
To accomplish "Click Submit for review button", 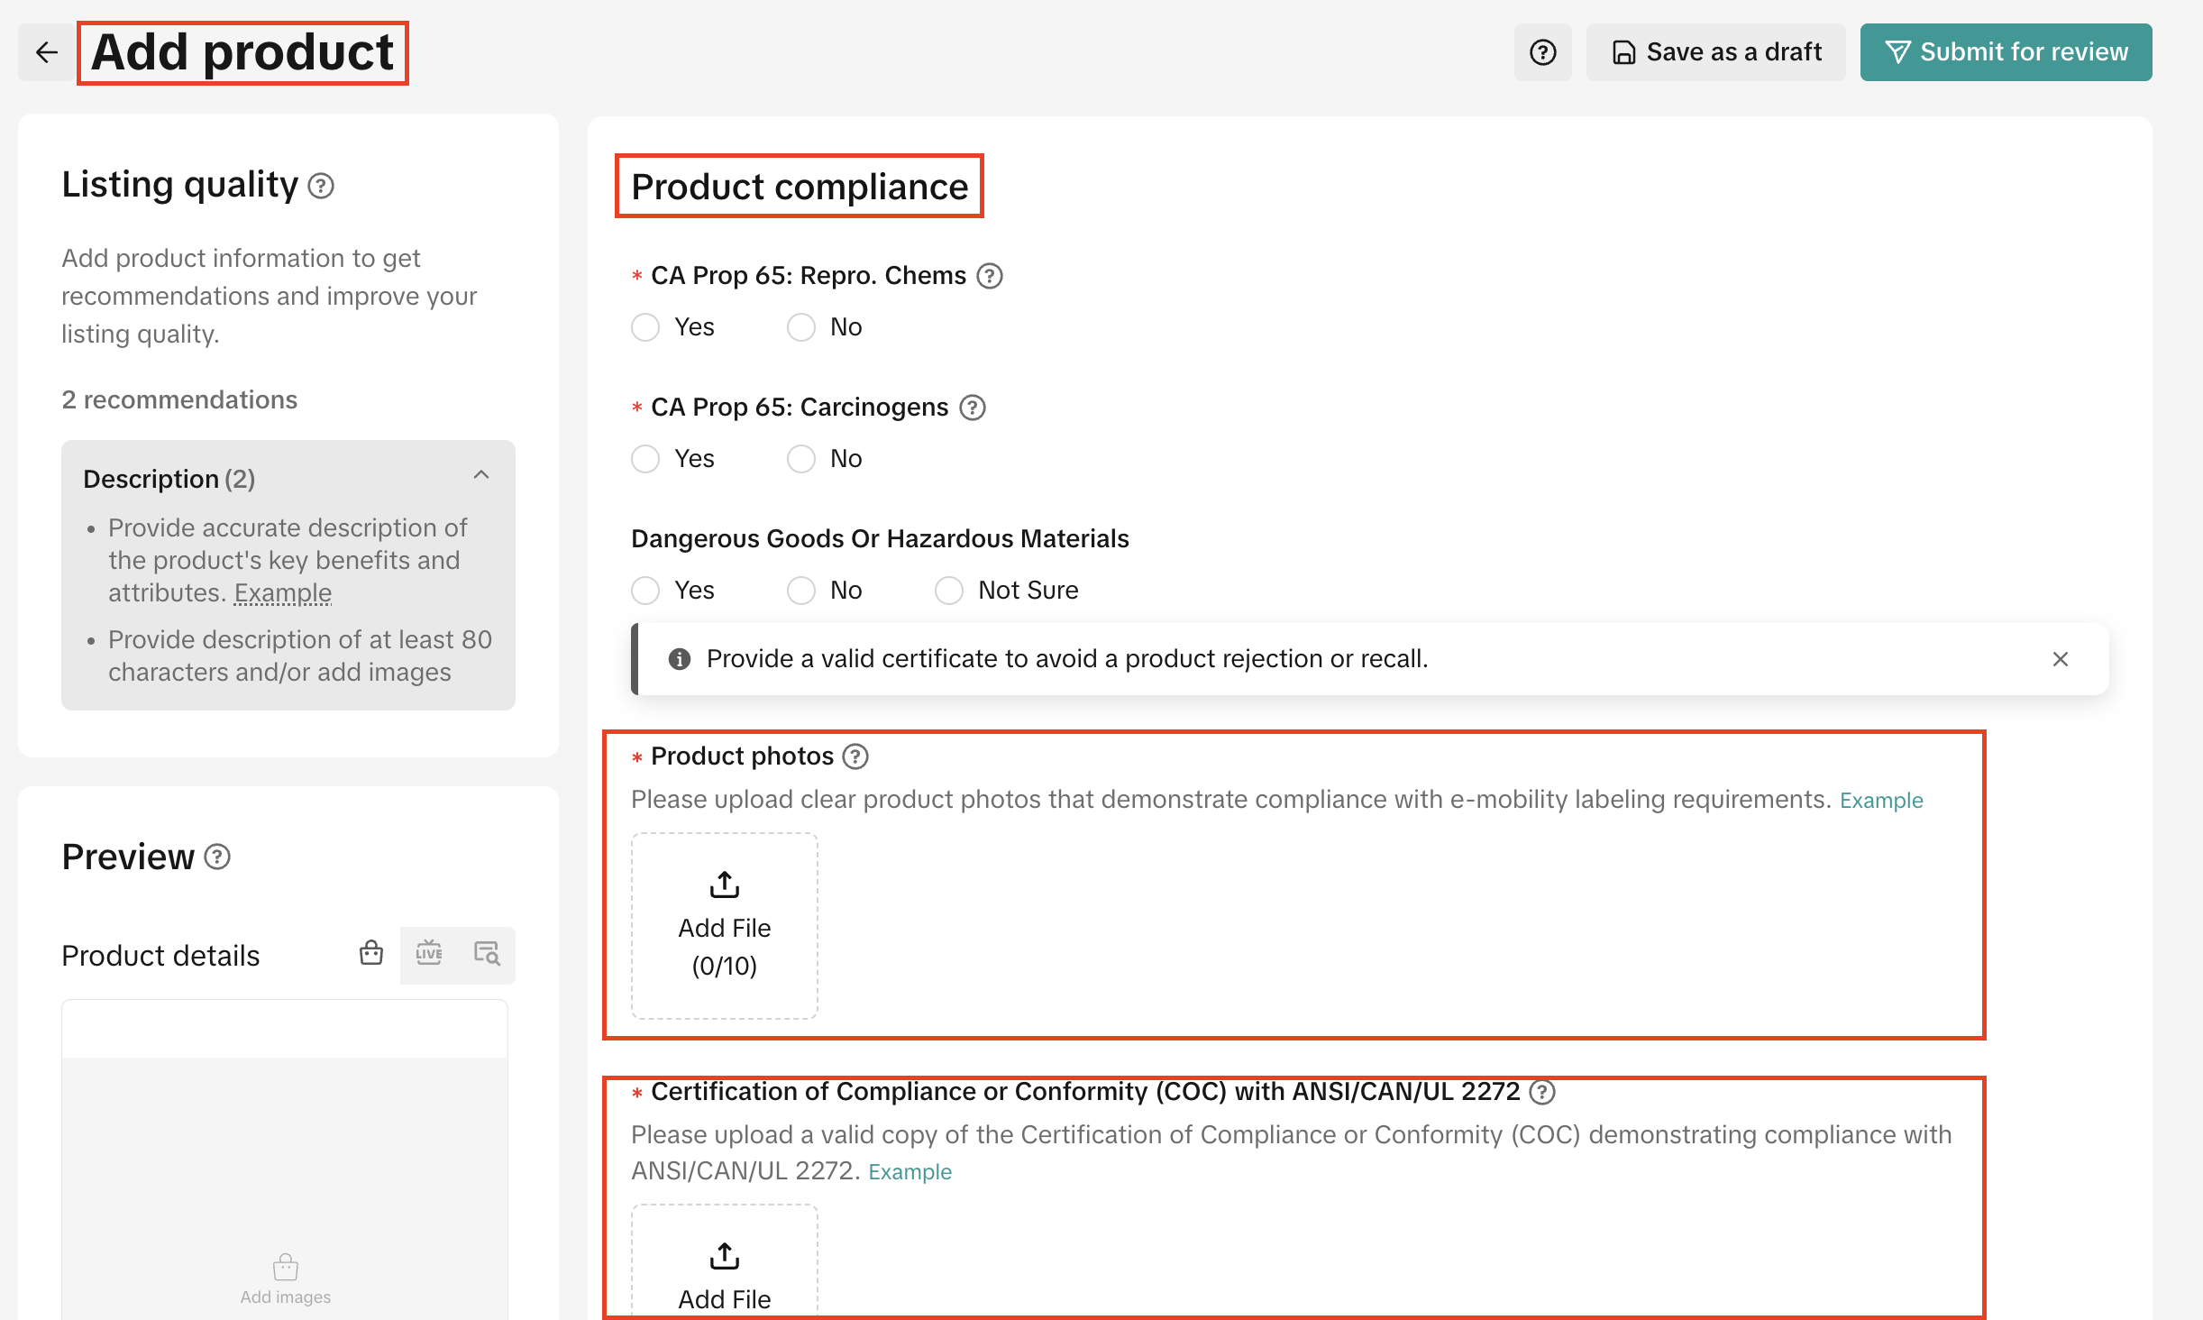I will [2006, 52].
